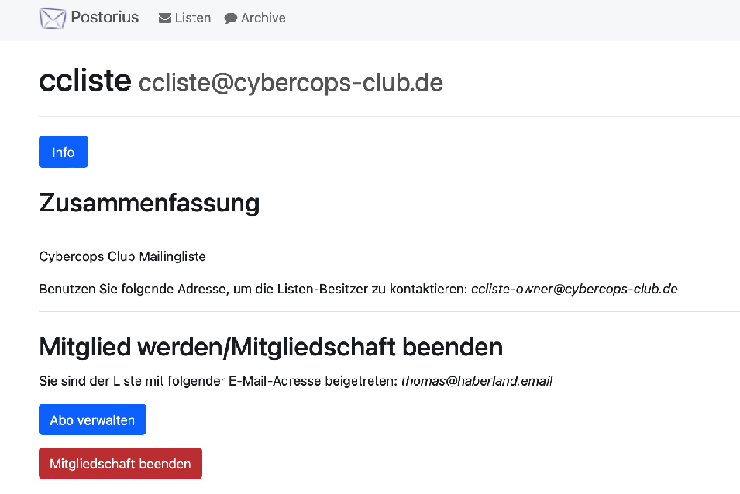Screen dimensions: 740x494
Task: Click the Cybercops Club Mailingliste description text
Action: click(x=122, y=256)
